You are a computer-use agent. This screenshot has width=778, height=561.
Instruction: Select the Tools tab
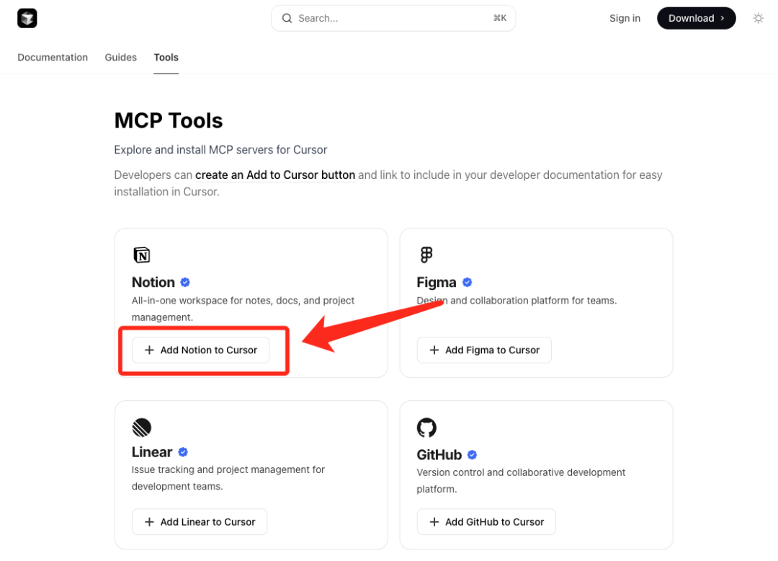click(x=166, y=57)
